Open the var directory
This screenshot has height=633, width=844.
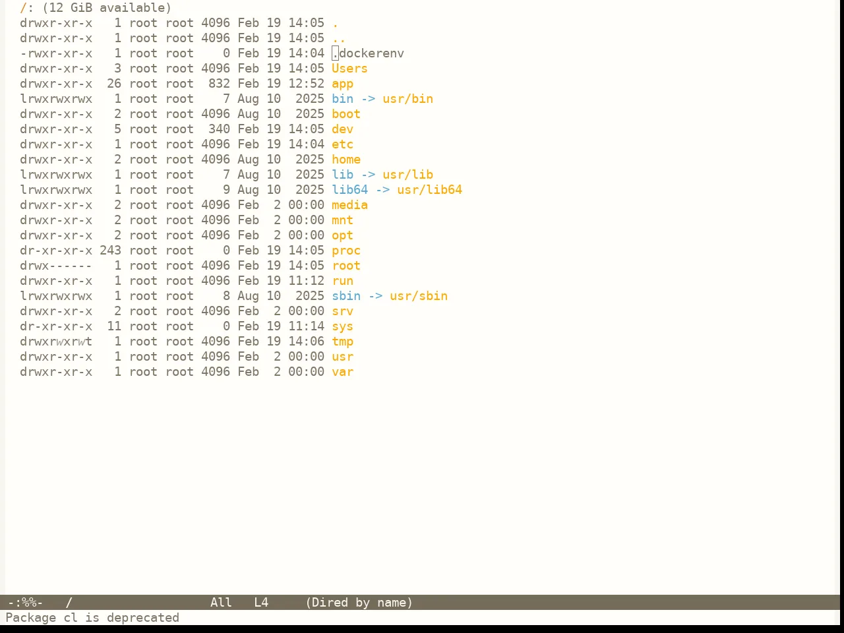[342, 372]
